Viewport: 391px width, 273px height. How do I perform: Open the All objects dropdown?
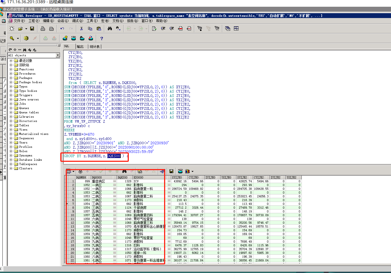click(58, 55)
